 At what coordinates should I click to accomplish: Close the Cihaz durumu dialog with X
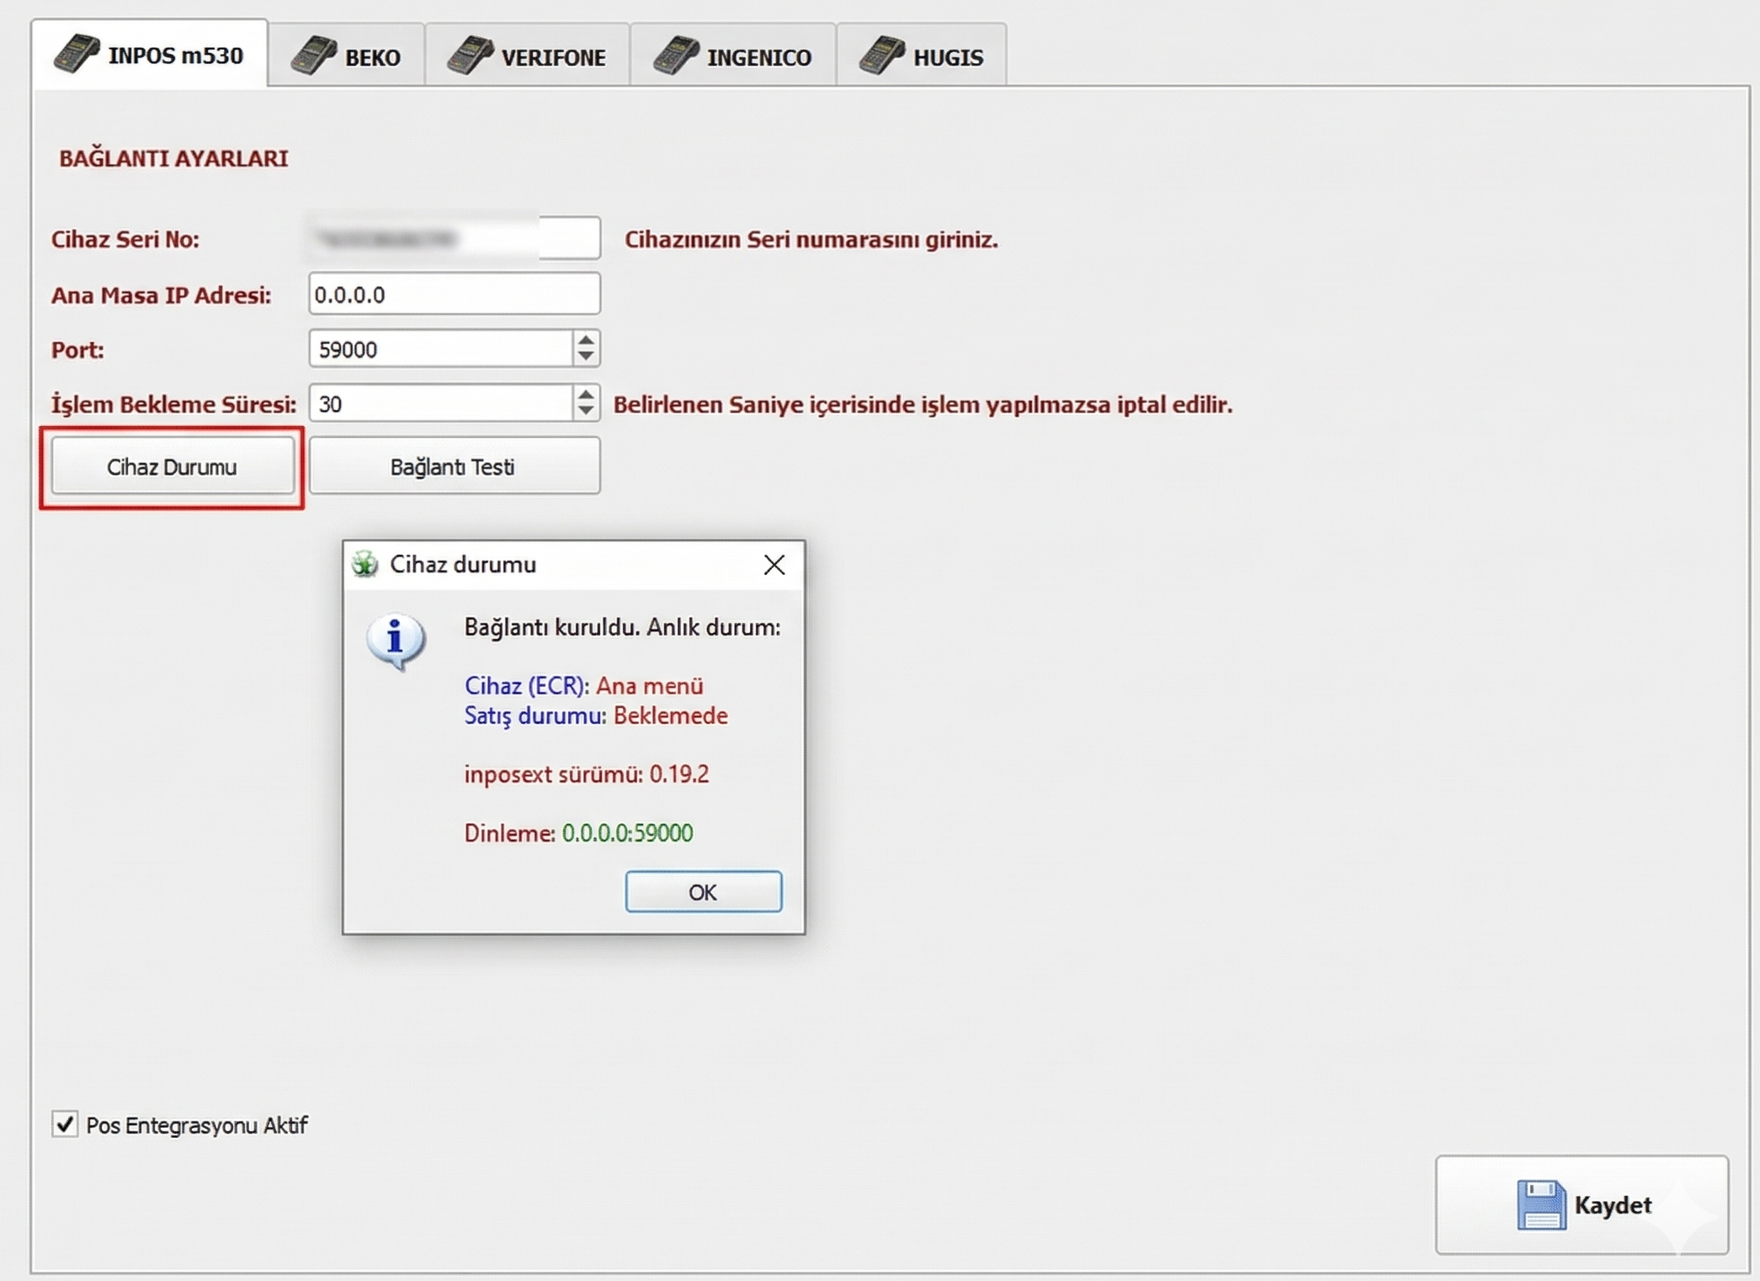click(x=774, y=565)
